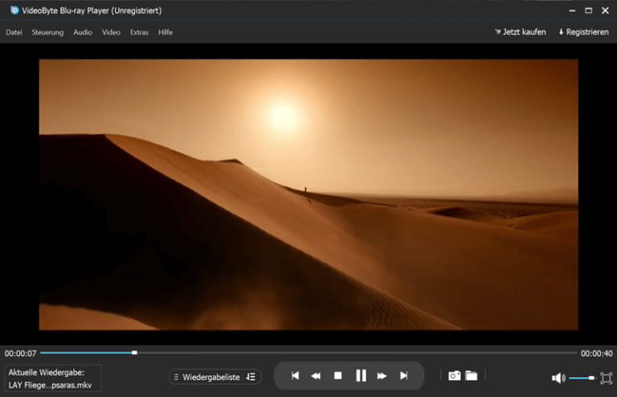Skip to the previous track

click(x=295, y=375)
